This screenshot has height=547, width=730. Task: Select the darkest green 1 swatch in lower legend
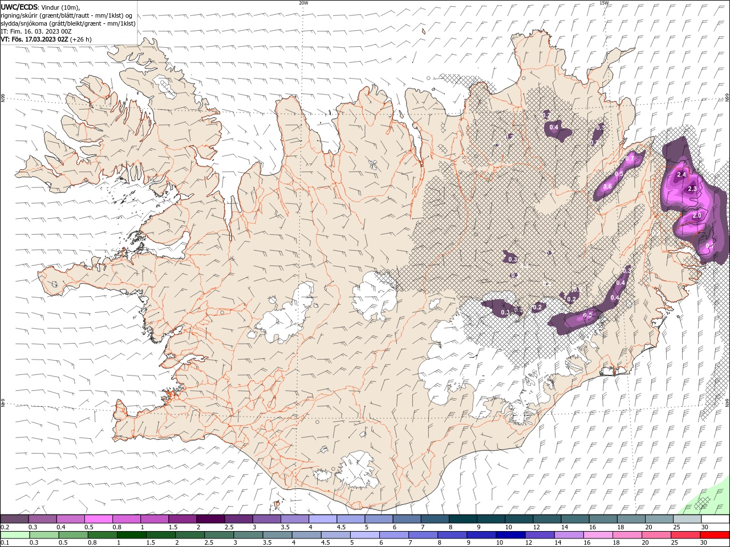[132, 535]
